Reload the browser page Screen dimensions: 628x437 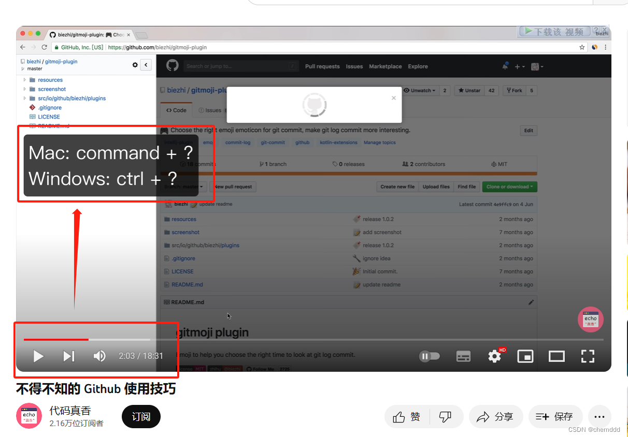tap(45, 47)
